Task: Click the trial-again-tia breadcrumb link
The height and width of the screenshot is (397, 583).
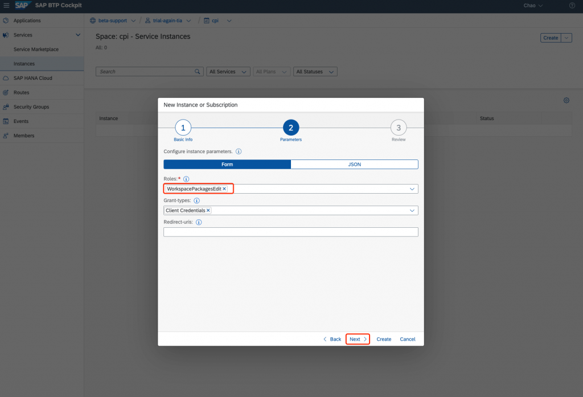Action: [x=168, y=21]
